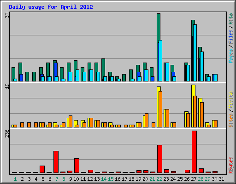Click the day 6 axis label
This screenshot has width=236, height=184.
point(50,179)
